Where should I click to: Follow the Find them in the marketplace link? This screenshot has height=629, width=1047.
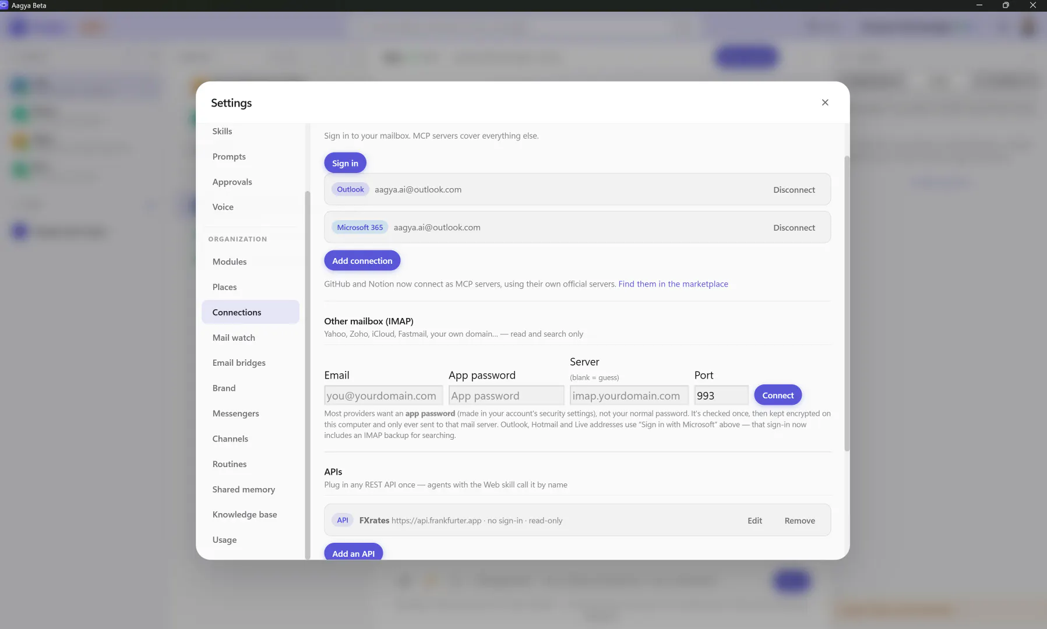point(673,284)
